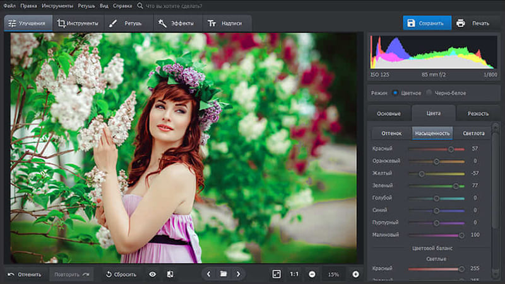Switch to the Ретушь brush tab

coord(129,23)
